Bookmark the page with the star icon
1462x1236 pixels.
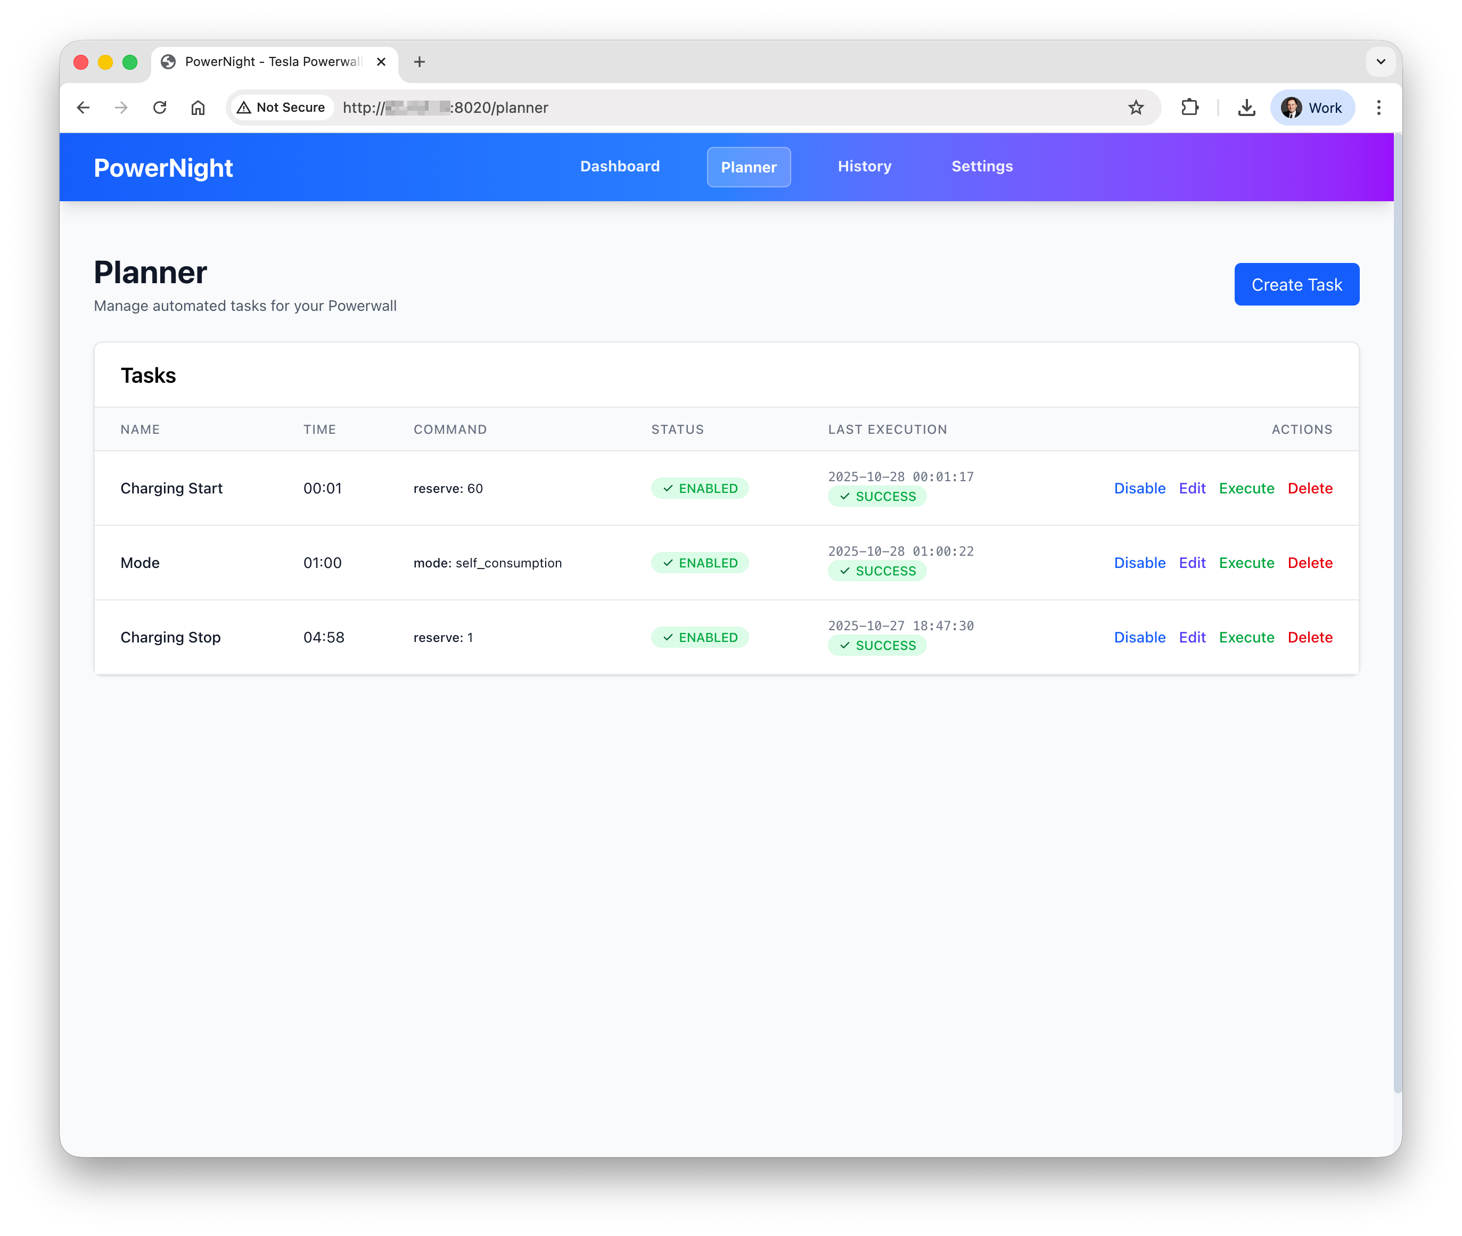pyautogui.click(x=1136, y=107)
